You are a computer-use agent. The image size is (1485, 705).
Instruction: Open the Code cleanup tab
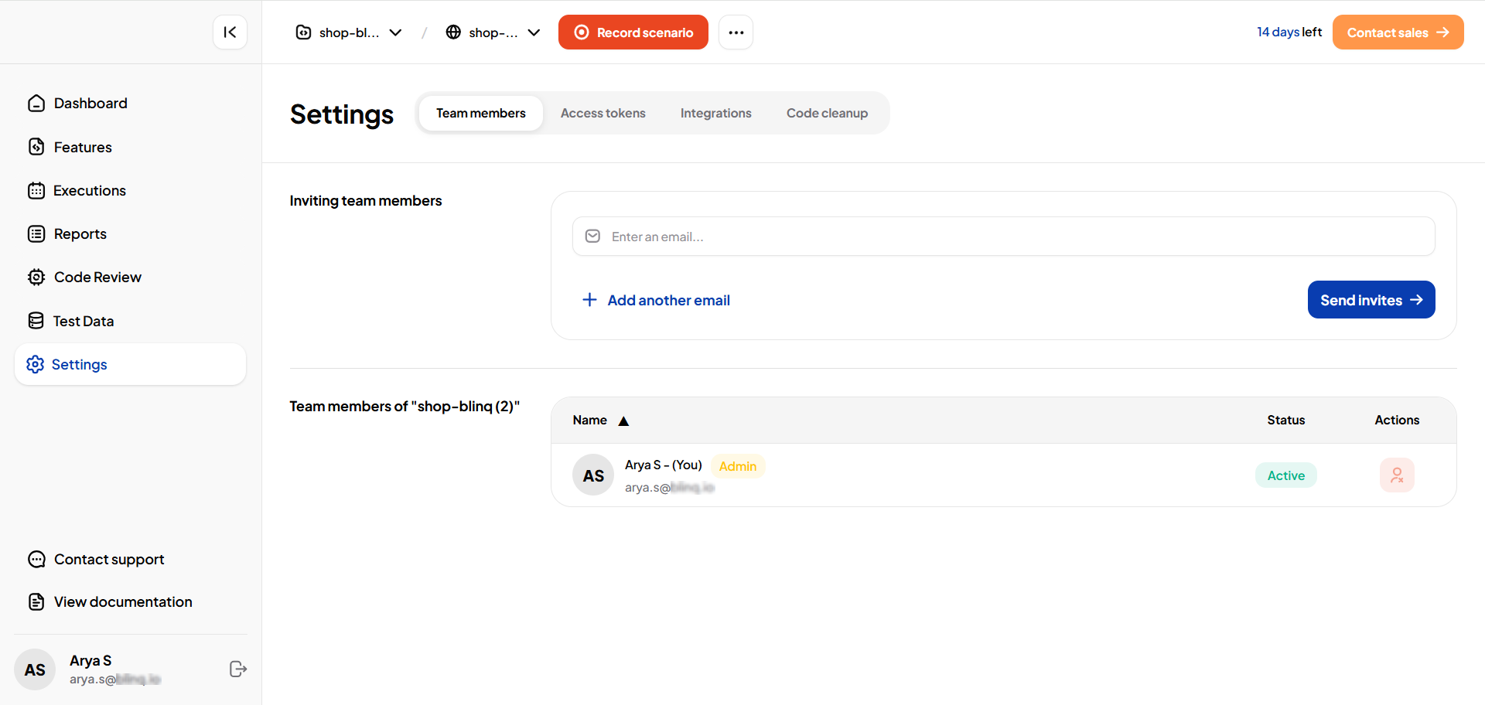click(x=827, y=113)
